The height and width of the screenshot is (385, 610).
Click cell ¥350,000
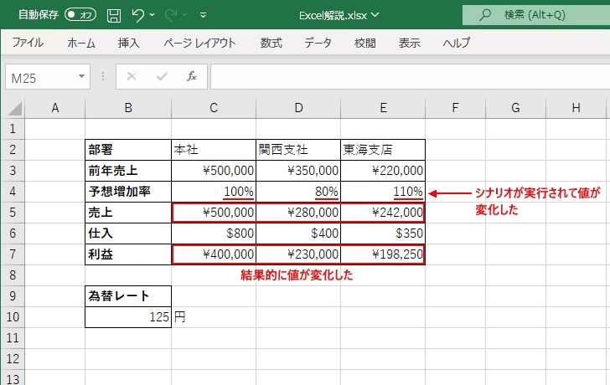click(298, 171)
